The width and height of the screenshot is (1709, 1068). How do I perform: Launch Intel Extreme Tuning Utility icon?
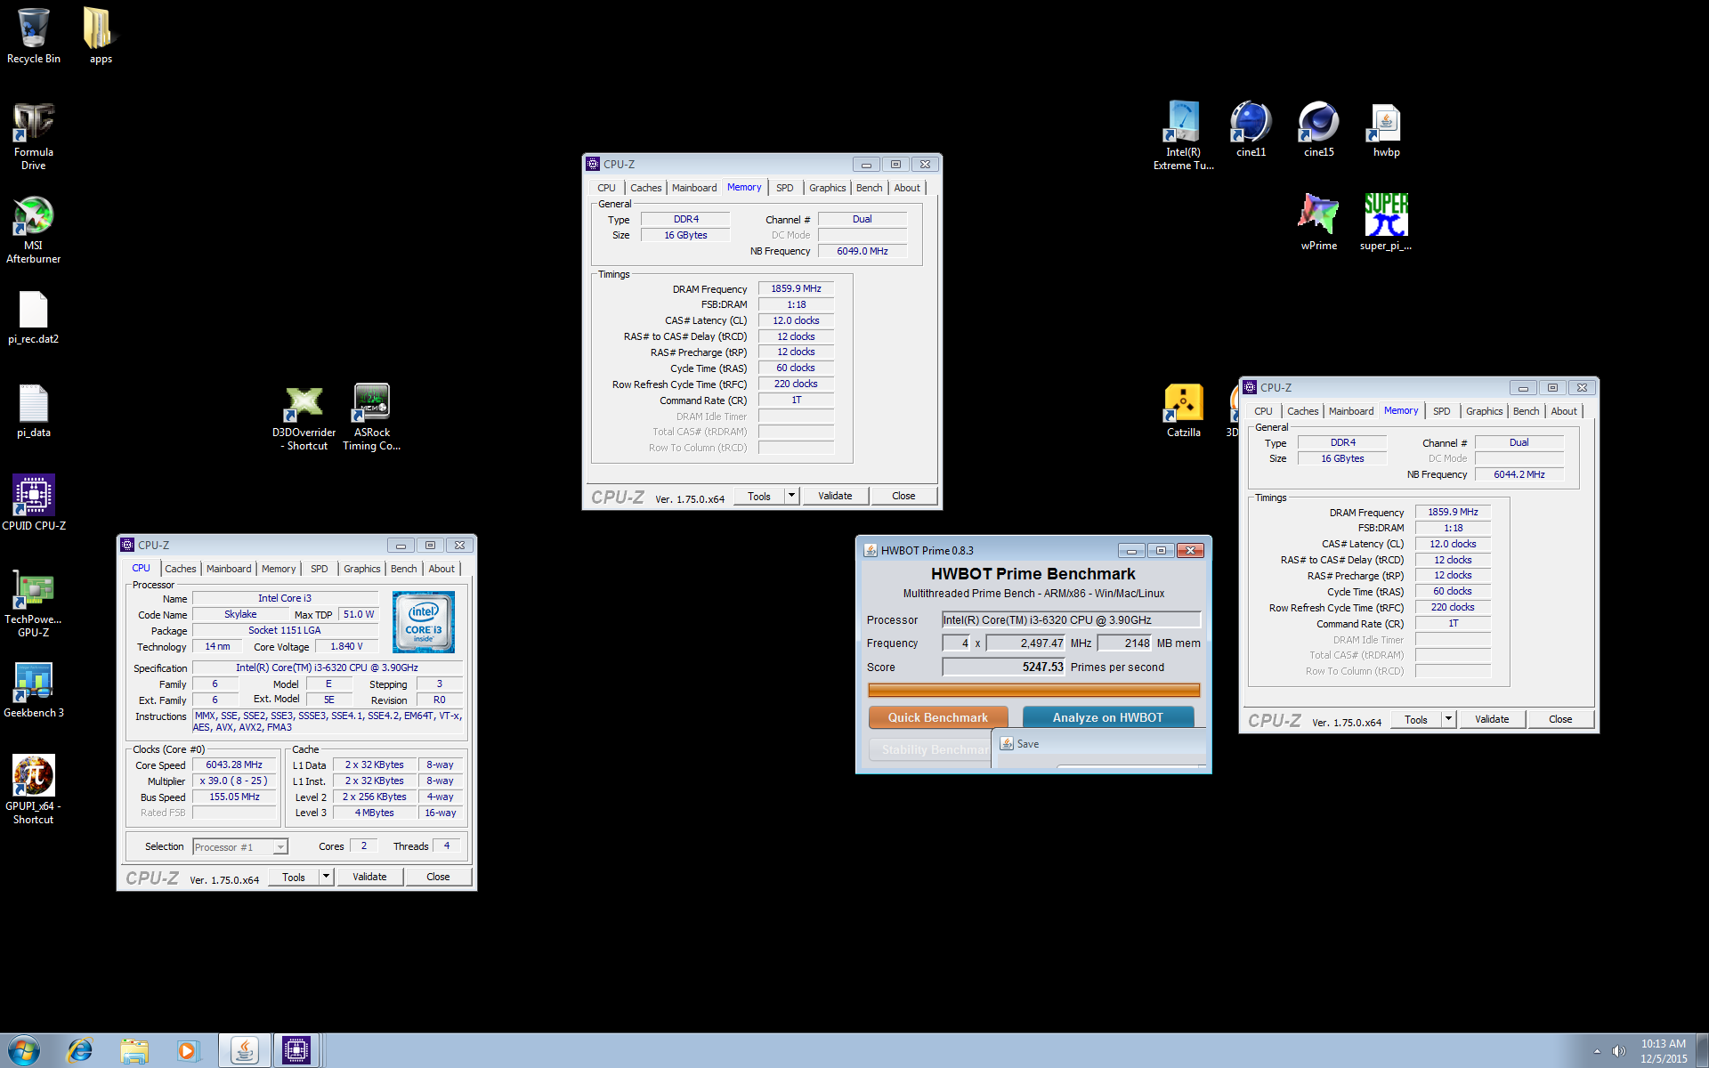tap(1184, 135)
